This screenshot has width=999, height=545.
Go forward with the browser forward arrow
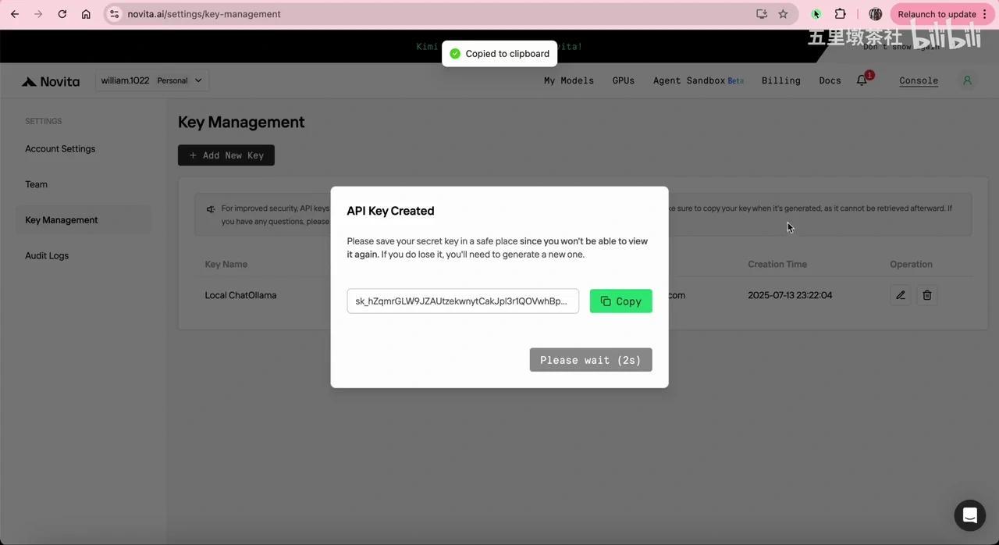pyautogui.click(x=38, y=14)
